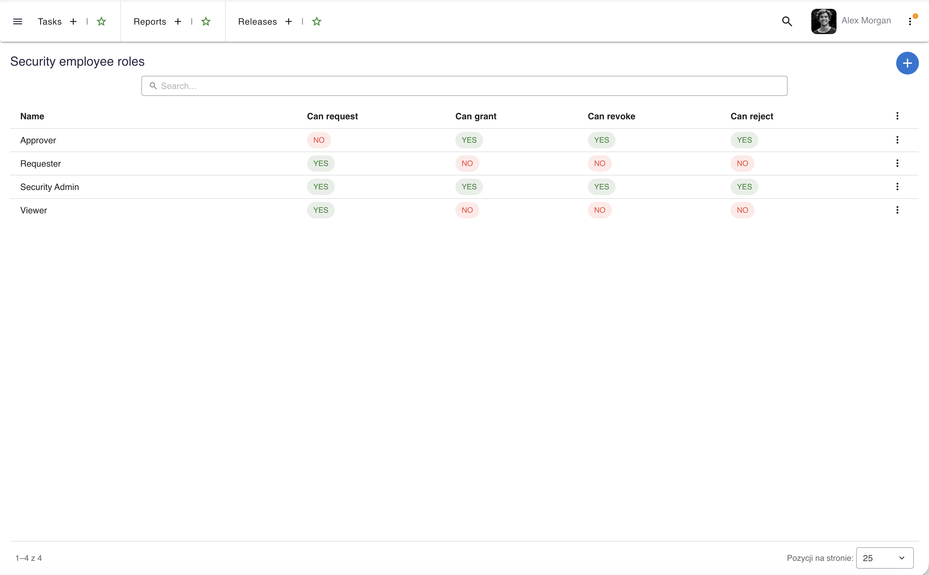
Task: Click Viewer's Can reject NO badge
Action: click(742, 210)
